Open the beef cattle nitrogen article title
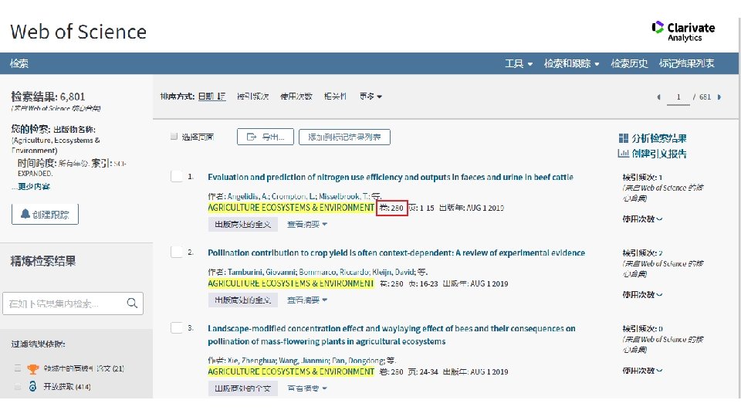This screenshot has width=741, height=417. (x=391, y=177)
